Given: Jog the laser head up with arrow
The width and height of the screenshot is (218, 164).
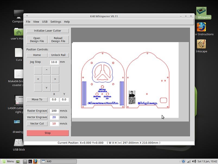Looking at the screenshot, I should [x=46, y=70].
